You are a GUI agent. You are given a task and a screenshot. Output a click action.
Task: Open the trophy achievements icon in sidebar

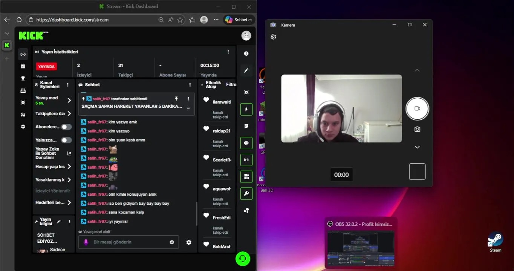[x=23, y=78]
